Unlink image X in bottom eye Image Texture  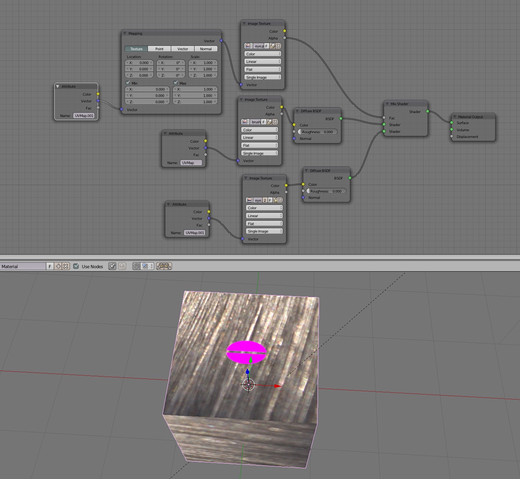tap(280, 200)
